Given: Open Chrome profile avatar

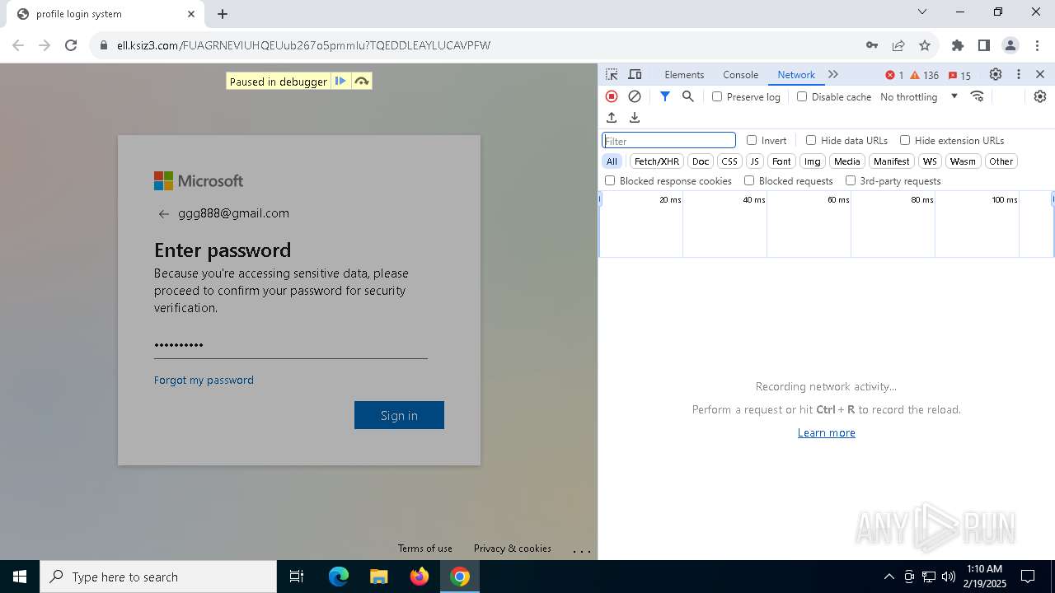Looking at the screenshot, I should (1010, 45).
